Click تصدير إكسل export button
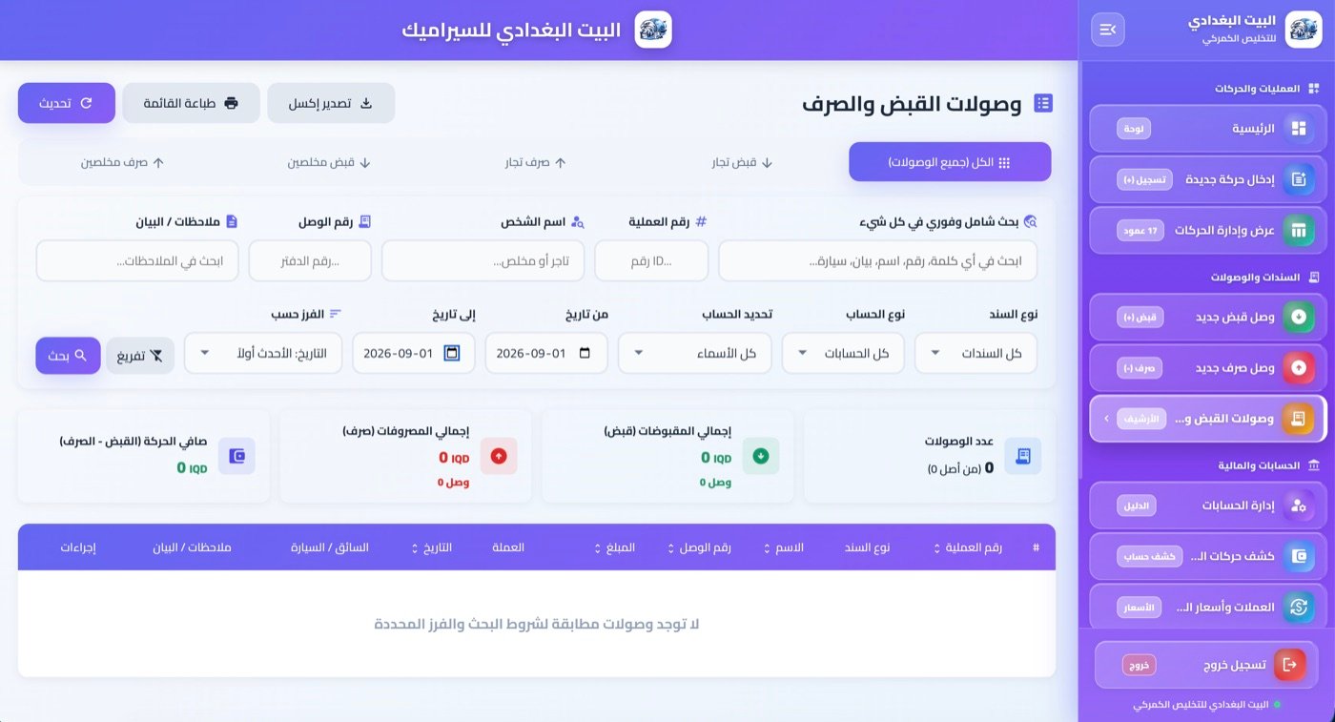This screenshot has width=1335, height=722. (x=331, y=103)
